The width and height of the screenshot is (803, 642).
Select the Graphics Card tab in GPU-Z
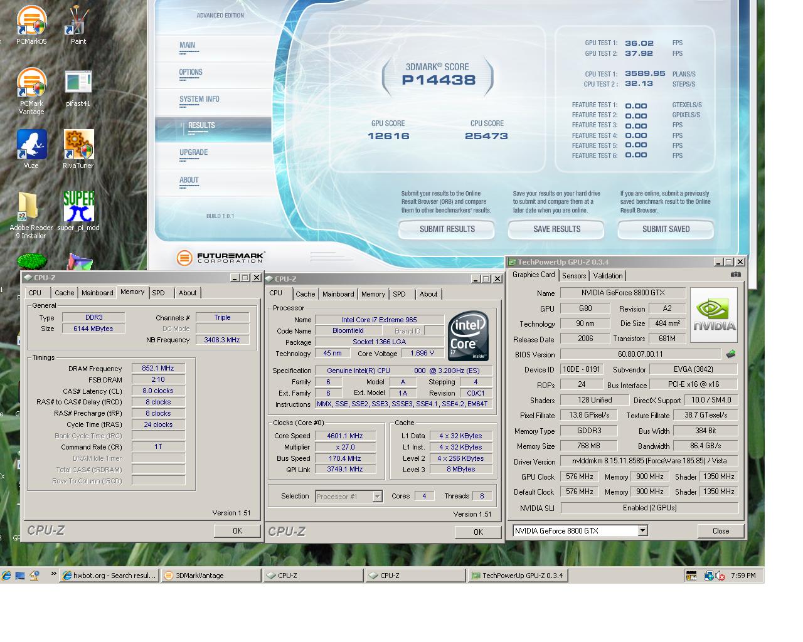pyautogui.click(x=533, y=275)
